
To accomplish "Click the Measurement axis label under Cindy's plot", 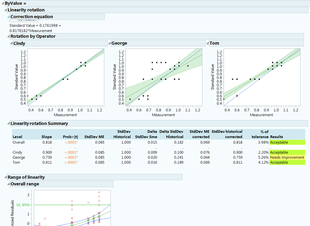I will [x=65, y=115].
